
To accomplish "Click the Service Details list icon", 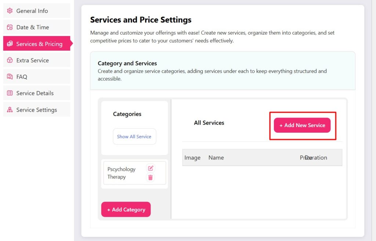I will coord(10,93).
